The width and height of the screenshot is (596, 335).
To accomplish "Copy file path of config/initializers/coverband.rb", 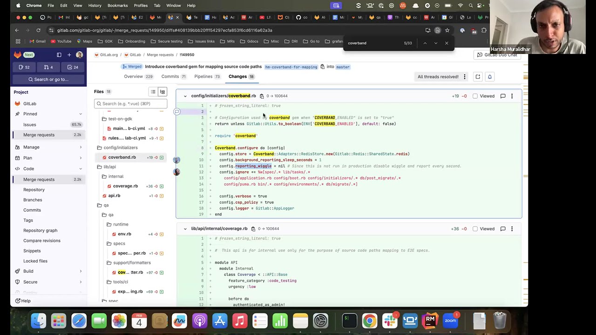I will pos(262,96).
